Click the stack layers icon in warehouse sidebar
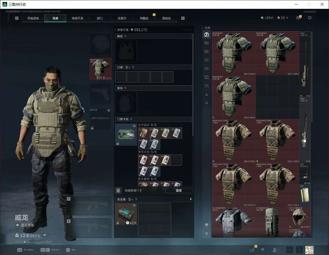Screen dimensions: 329x255 (206, 225)
